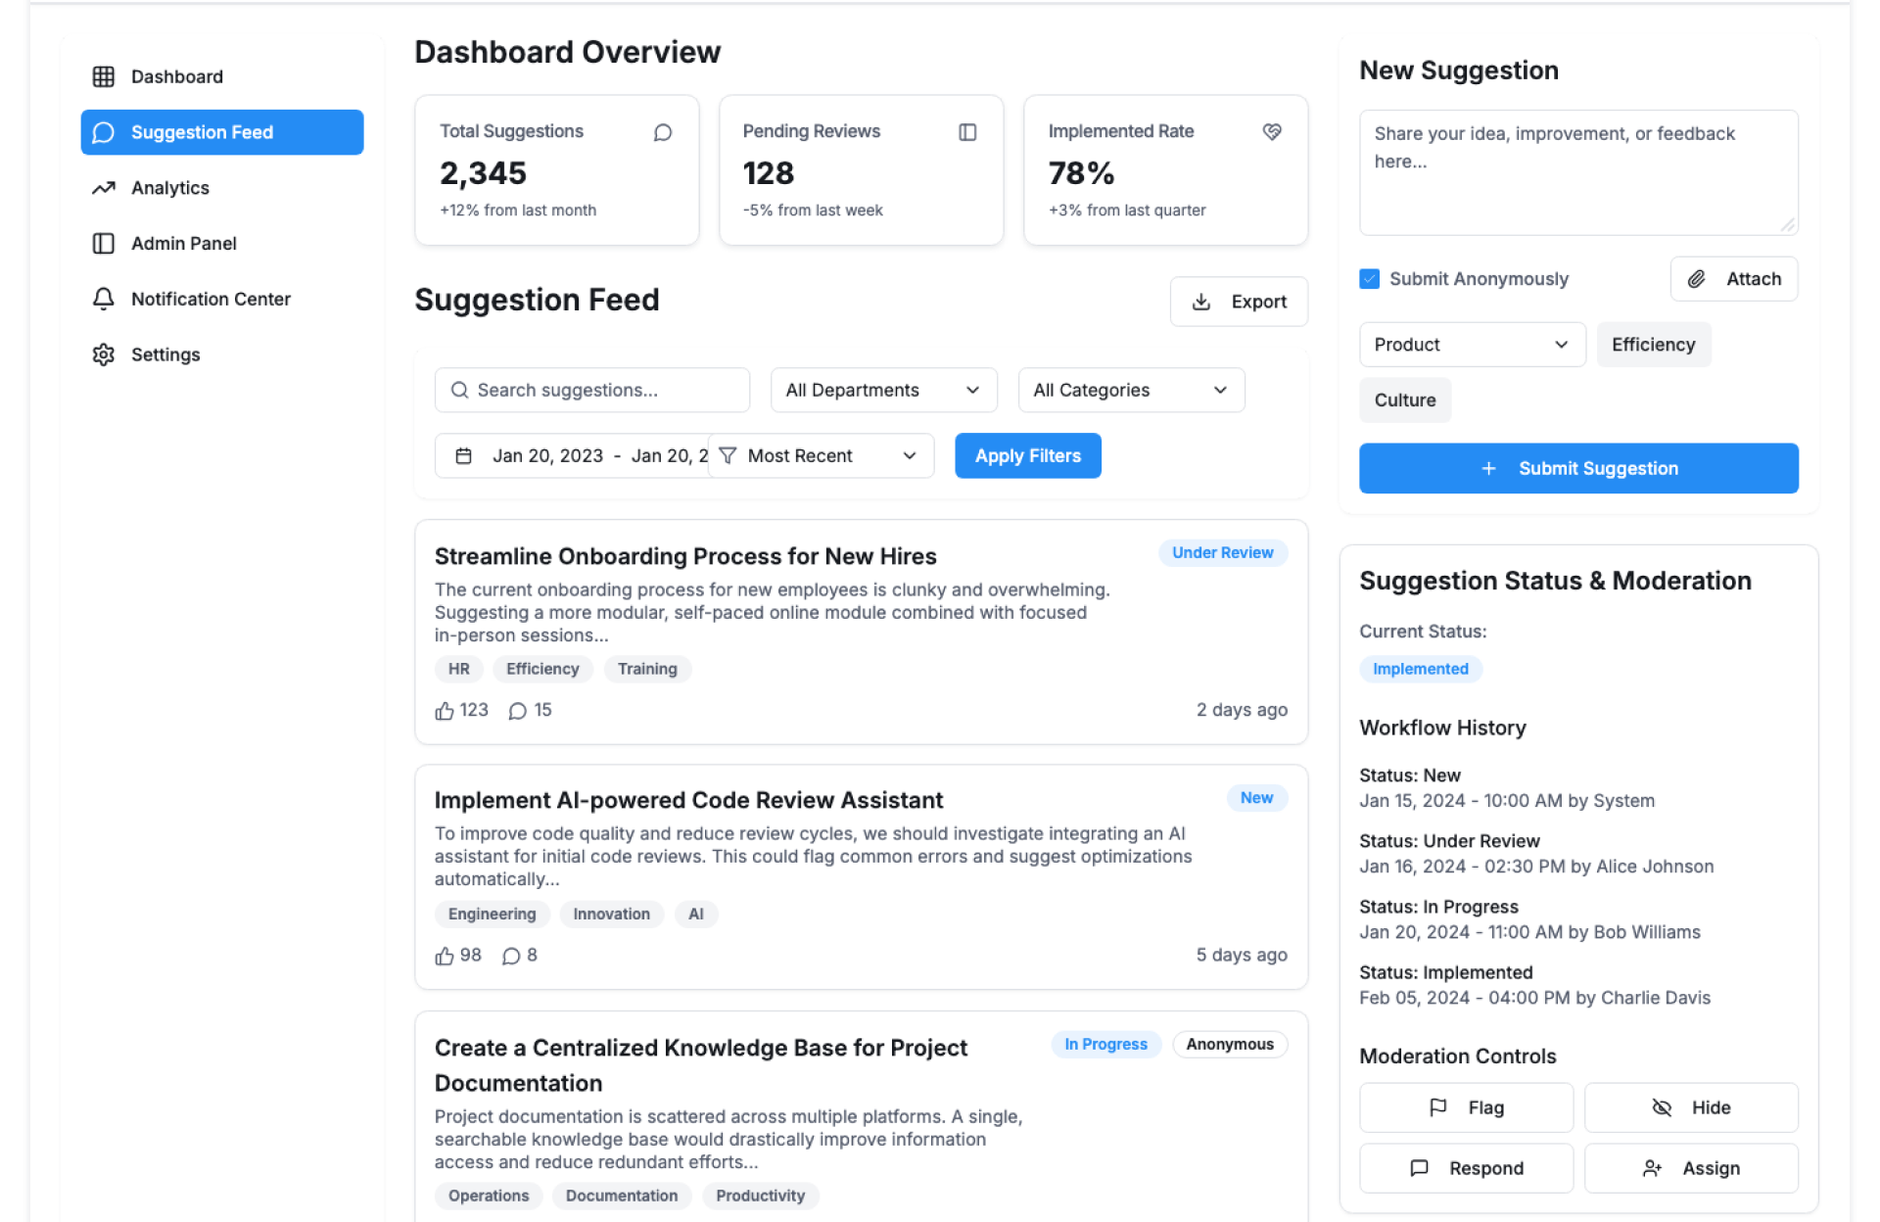Click the bell icon for Notification Center
1880x1222 pixels.
[x=103, y=299]
